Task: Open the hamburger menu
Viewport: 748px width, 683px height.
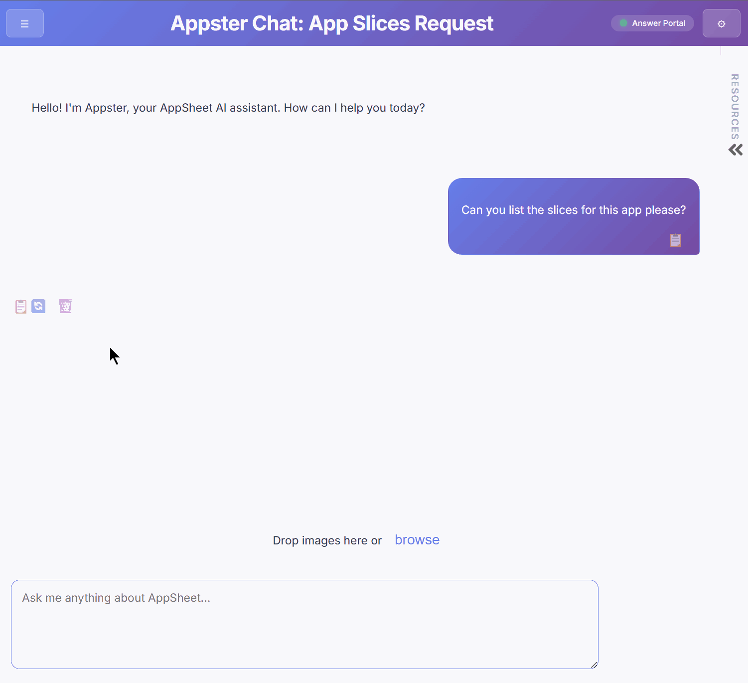Action: tap(24, 23)
